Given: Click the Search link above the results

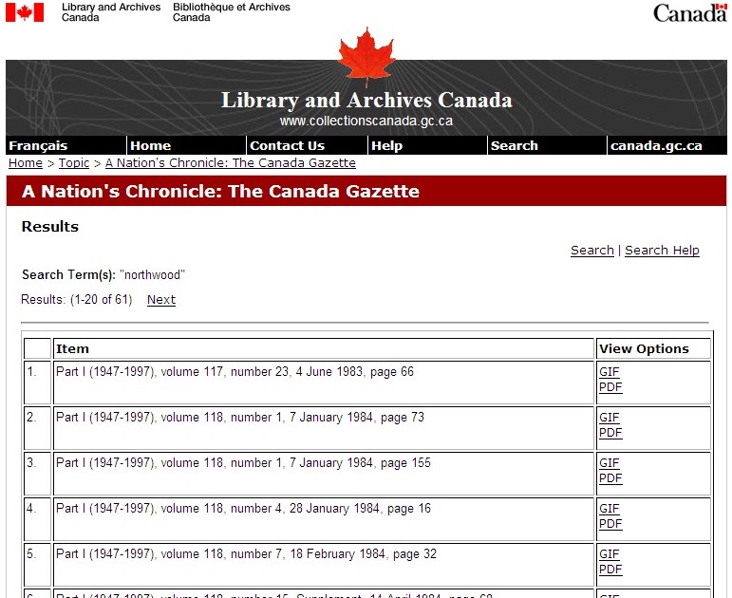Looking at the screenshot, I should (x=591, y=251).
